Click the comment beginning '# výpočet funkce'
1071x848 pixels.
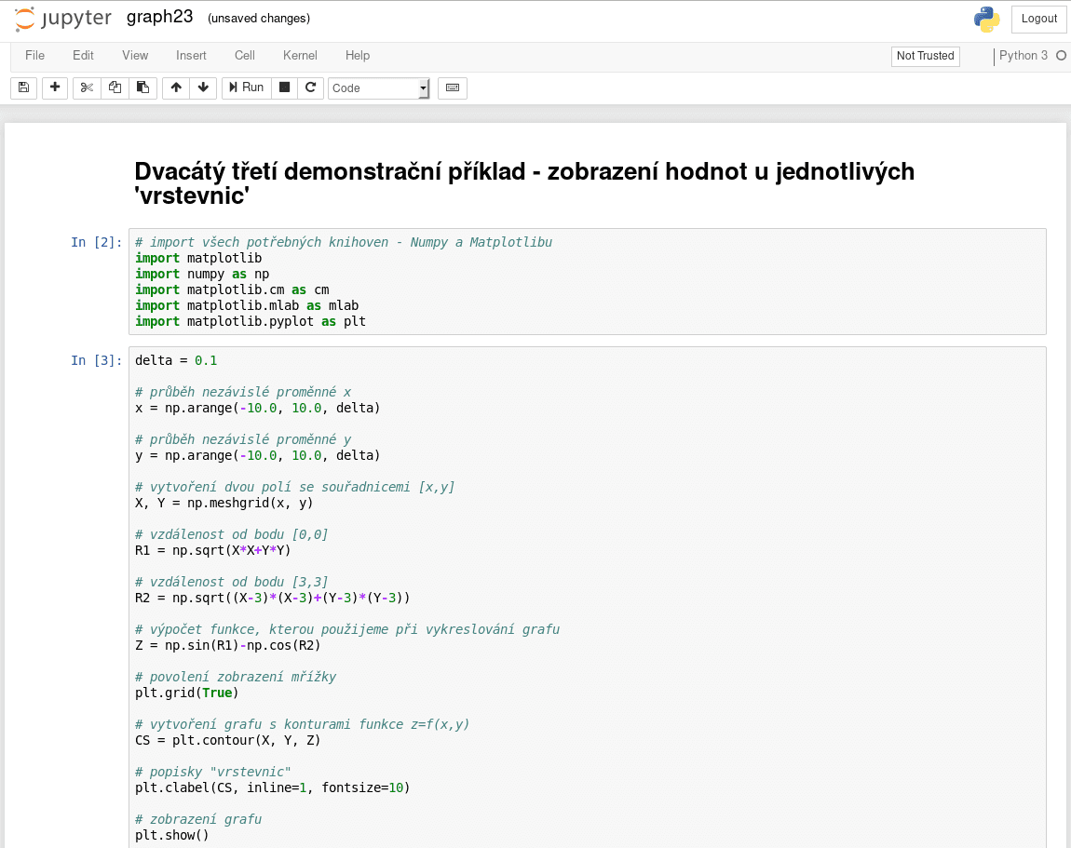click(347, 629)
